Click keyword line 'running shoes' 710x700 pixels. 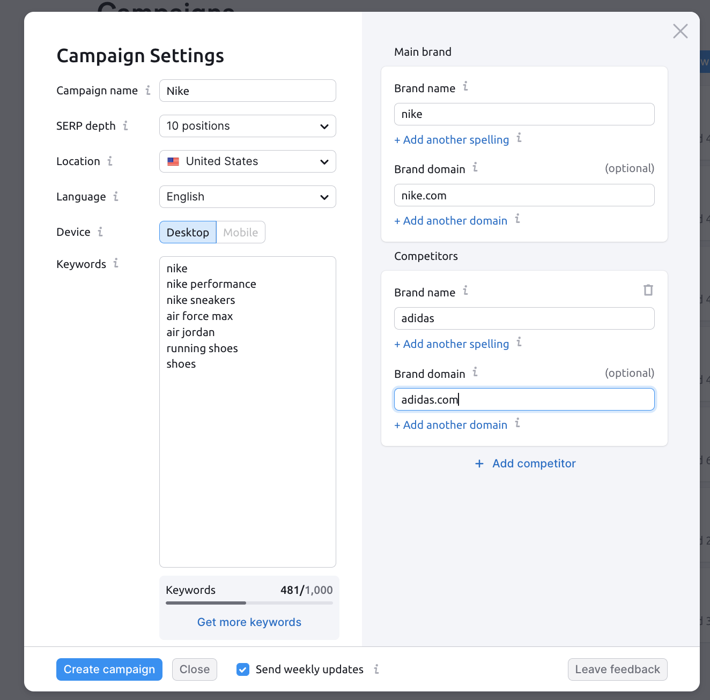coord(202,348)
